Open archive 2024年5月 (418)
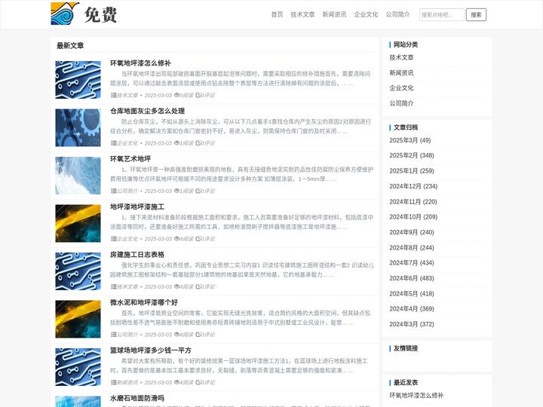Viewport: 543px width, 407px height. (412, 294)
